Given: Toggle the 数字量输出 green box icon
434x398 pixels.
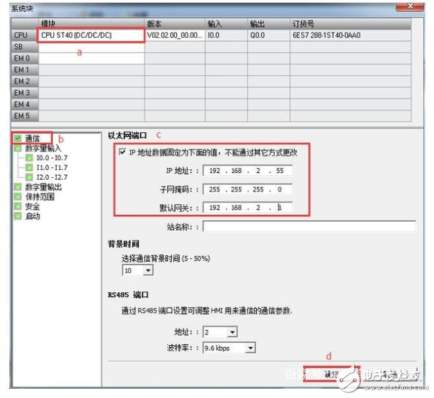Looking at the screenshot, I should [18, 187].
